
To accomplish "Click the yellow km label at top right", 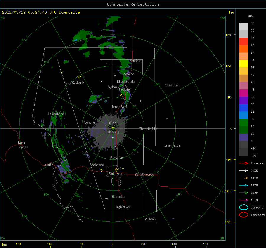I will click(x=231, y=12).
